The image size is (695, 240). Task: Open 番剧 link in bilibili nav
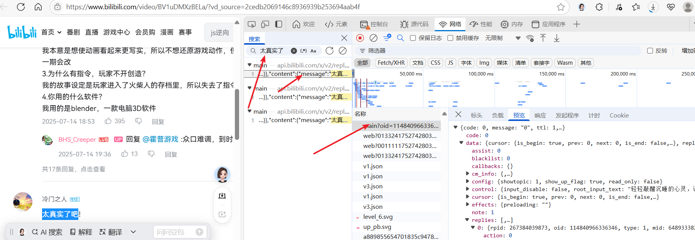coord(73,32)
